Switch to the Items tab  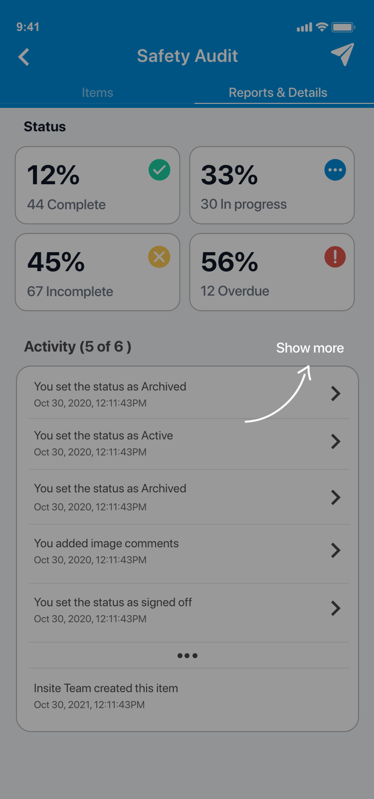tap(97, 92)
